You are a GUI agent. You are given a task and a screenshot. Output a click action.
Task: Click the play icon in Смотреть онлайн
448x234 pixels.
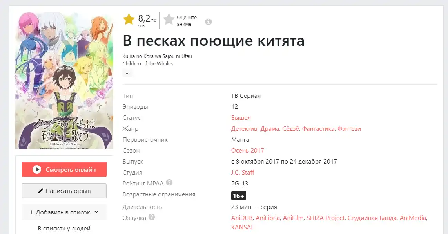36,169
